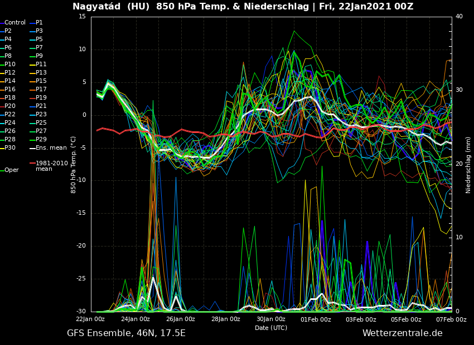
Task: Click the 07Feb 00z date label
Action: point(451,319)
